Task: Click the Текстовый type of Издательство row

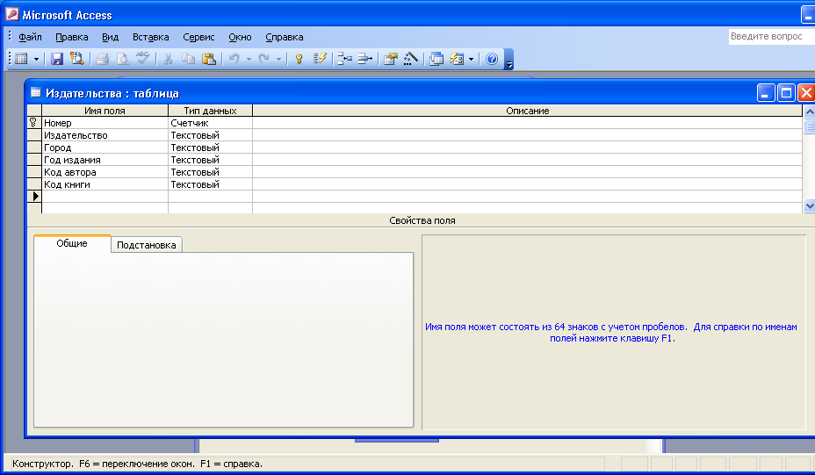Action: [x=210, y=135]
